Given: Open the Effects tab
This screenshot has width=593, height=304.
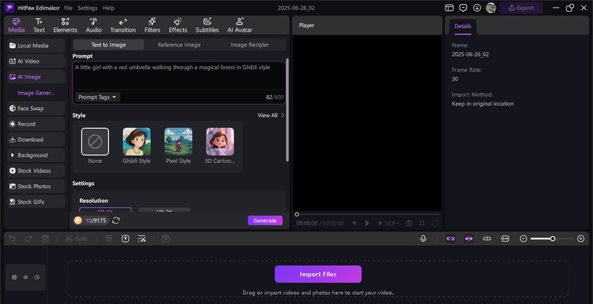Looking at the screenshot, I should click(178, 25).
